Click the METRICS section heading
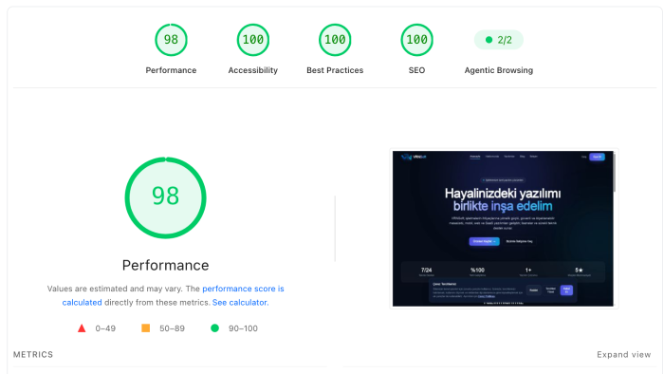This screenshot has height=374, width=664. tap(33, 354)
